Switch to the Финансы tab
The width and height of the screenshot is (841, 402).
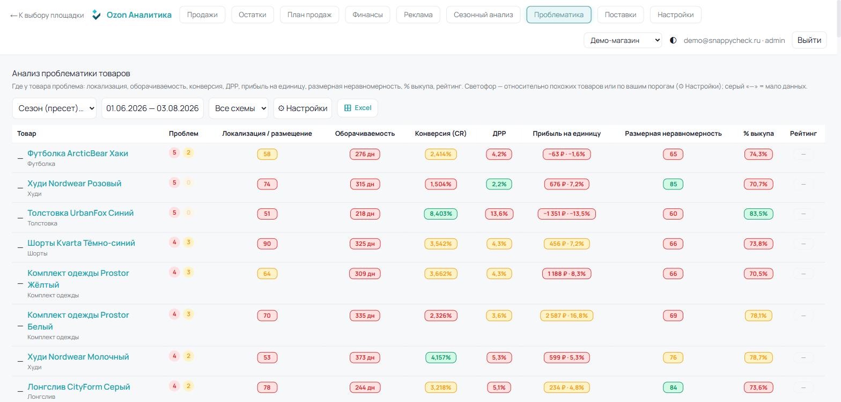[367, 14]
